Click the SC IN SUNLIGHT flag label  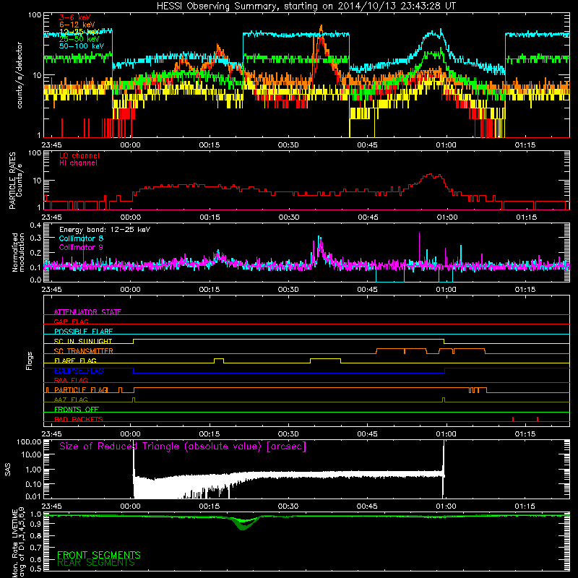[x=83, y=341]
